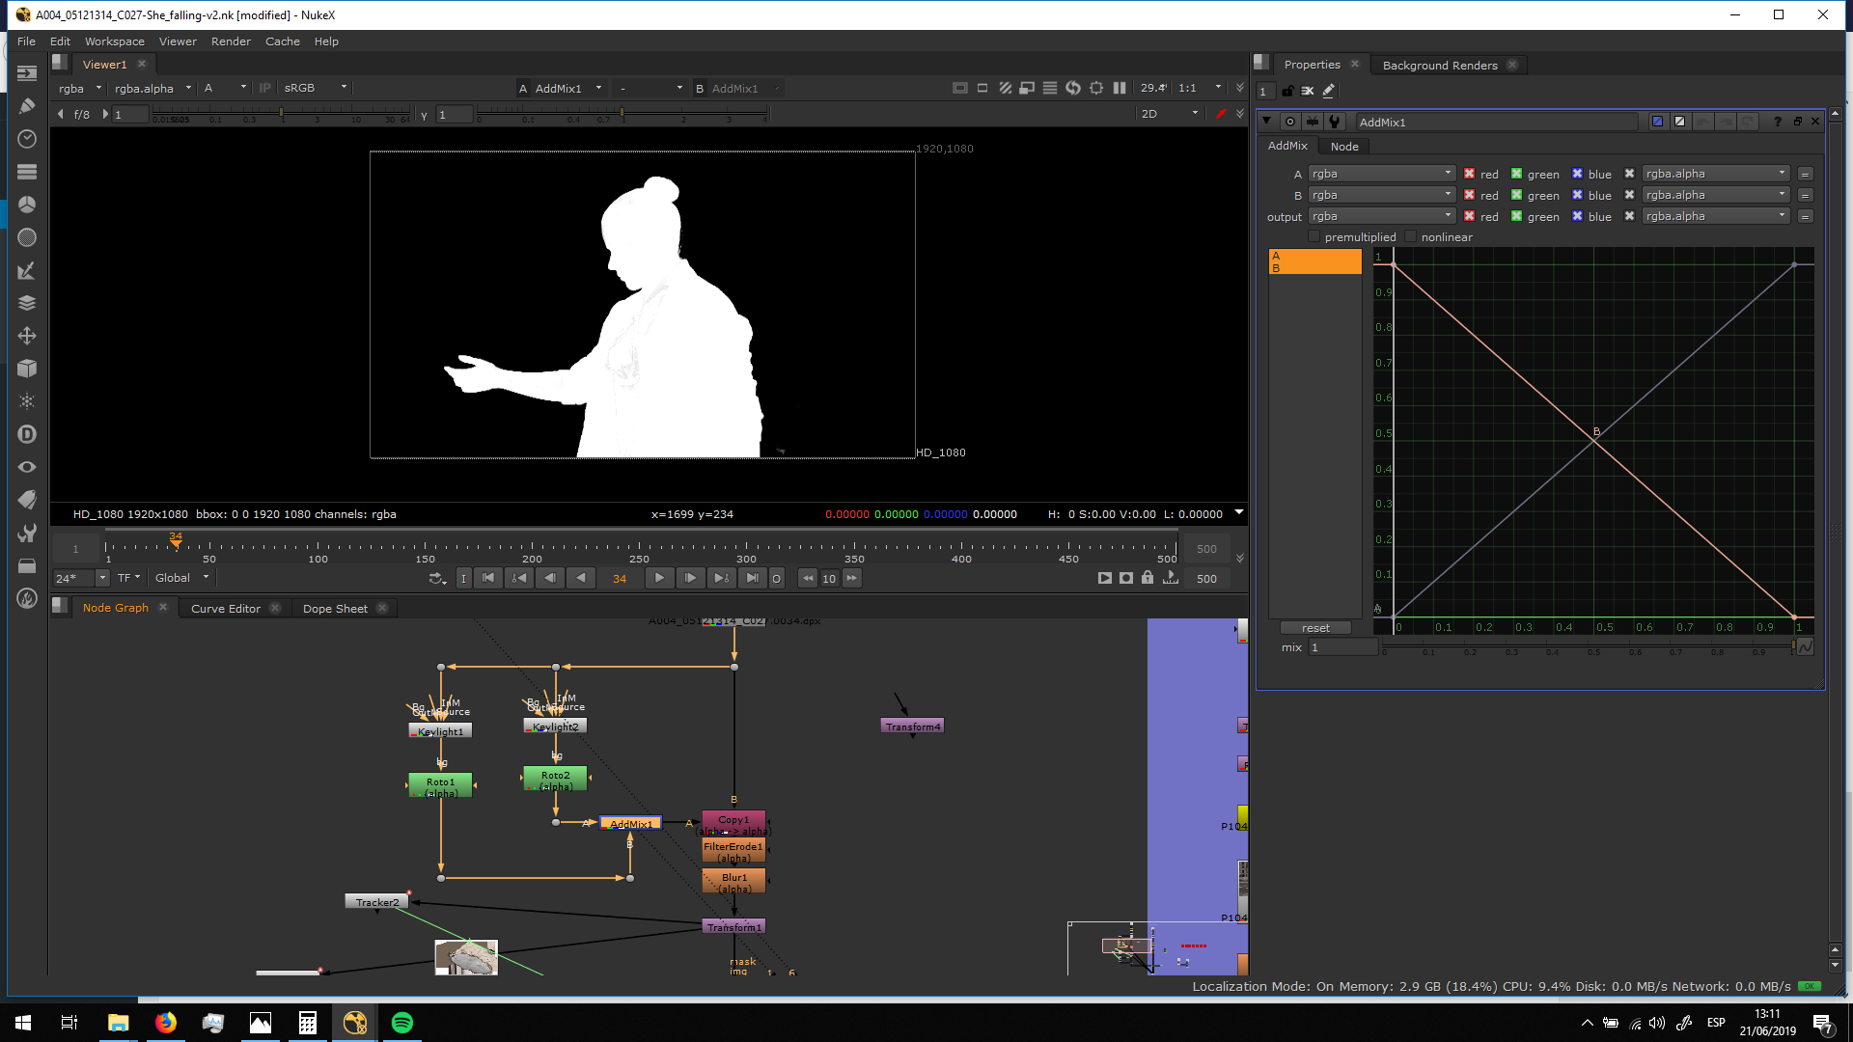Enable the nonlinear checkbox
1853x1042 pixels.
[x=1410, y=236]
